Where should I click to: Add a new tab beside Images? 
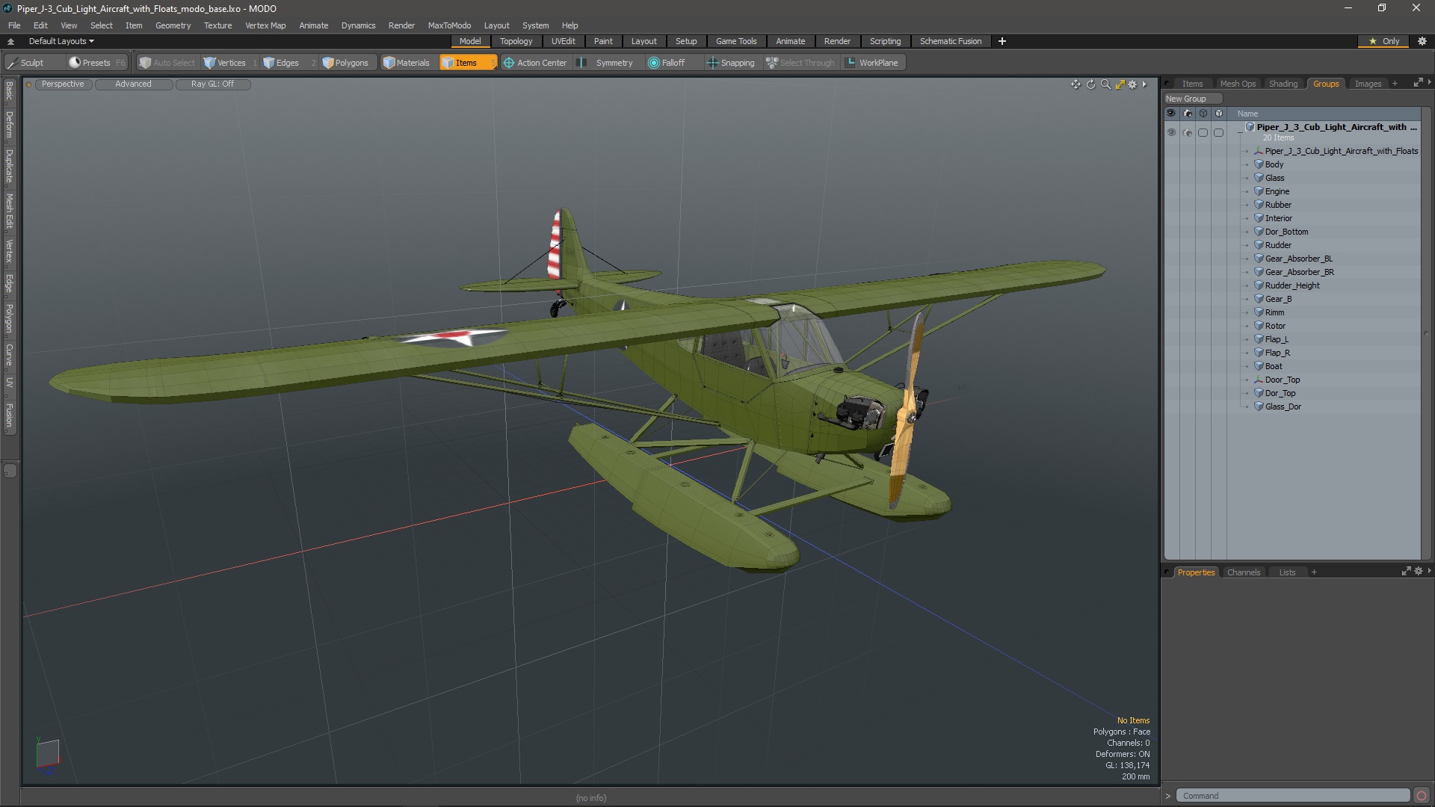click(1395, 84)
